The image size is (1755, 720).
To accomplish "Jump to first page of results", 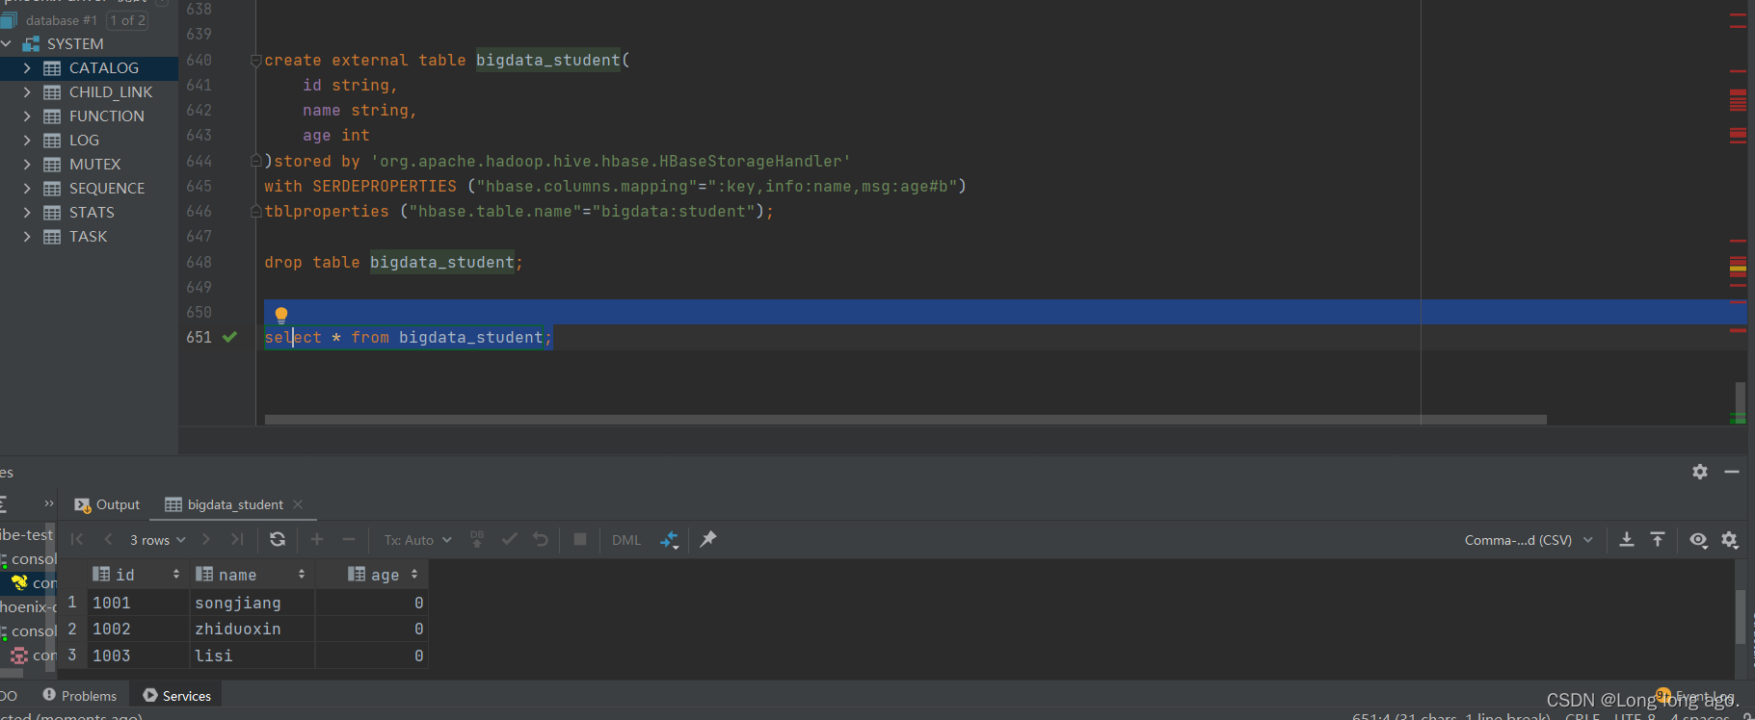I will pyautogui.click(x=77, y=540).
